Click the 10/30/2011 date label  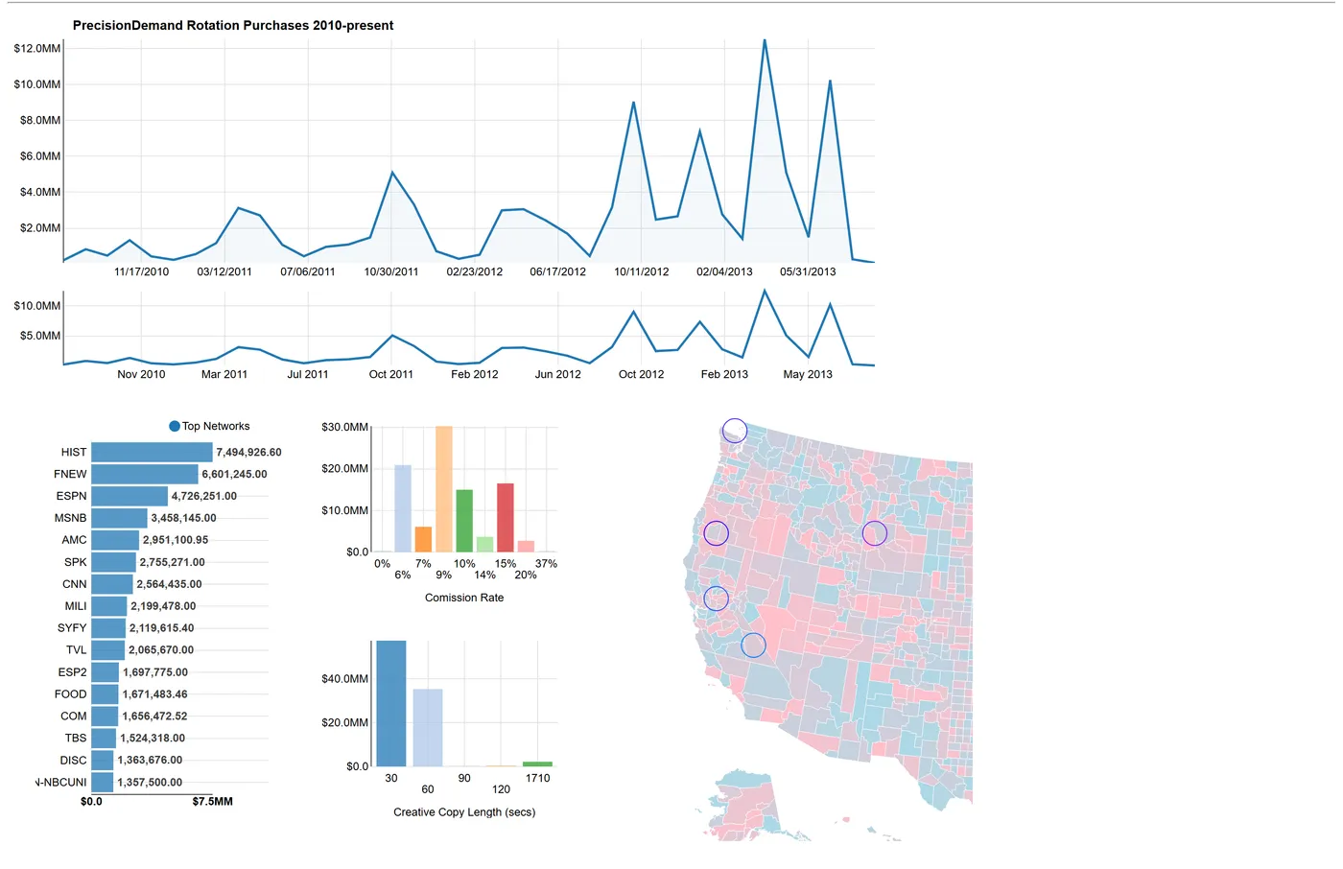coord(391,271)
